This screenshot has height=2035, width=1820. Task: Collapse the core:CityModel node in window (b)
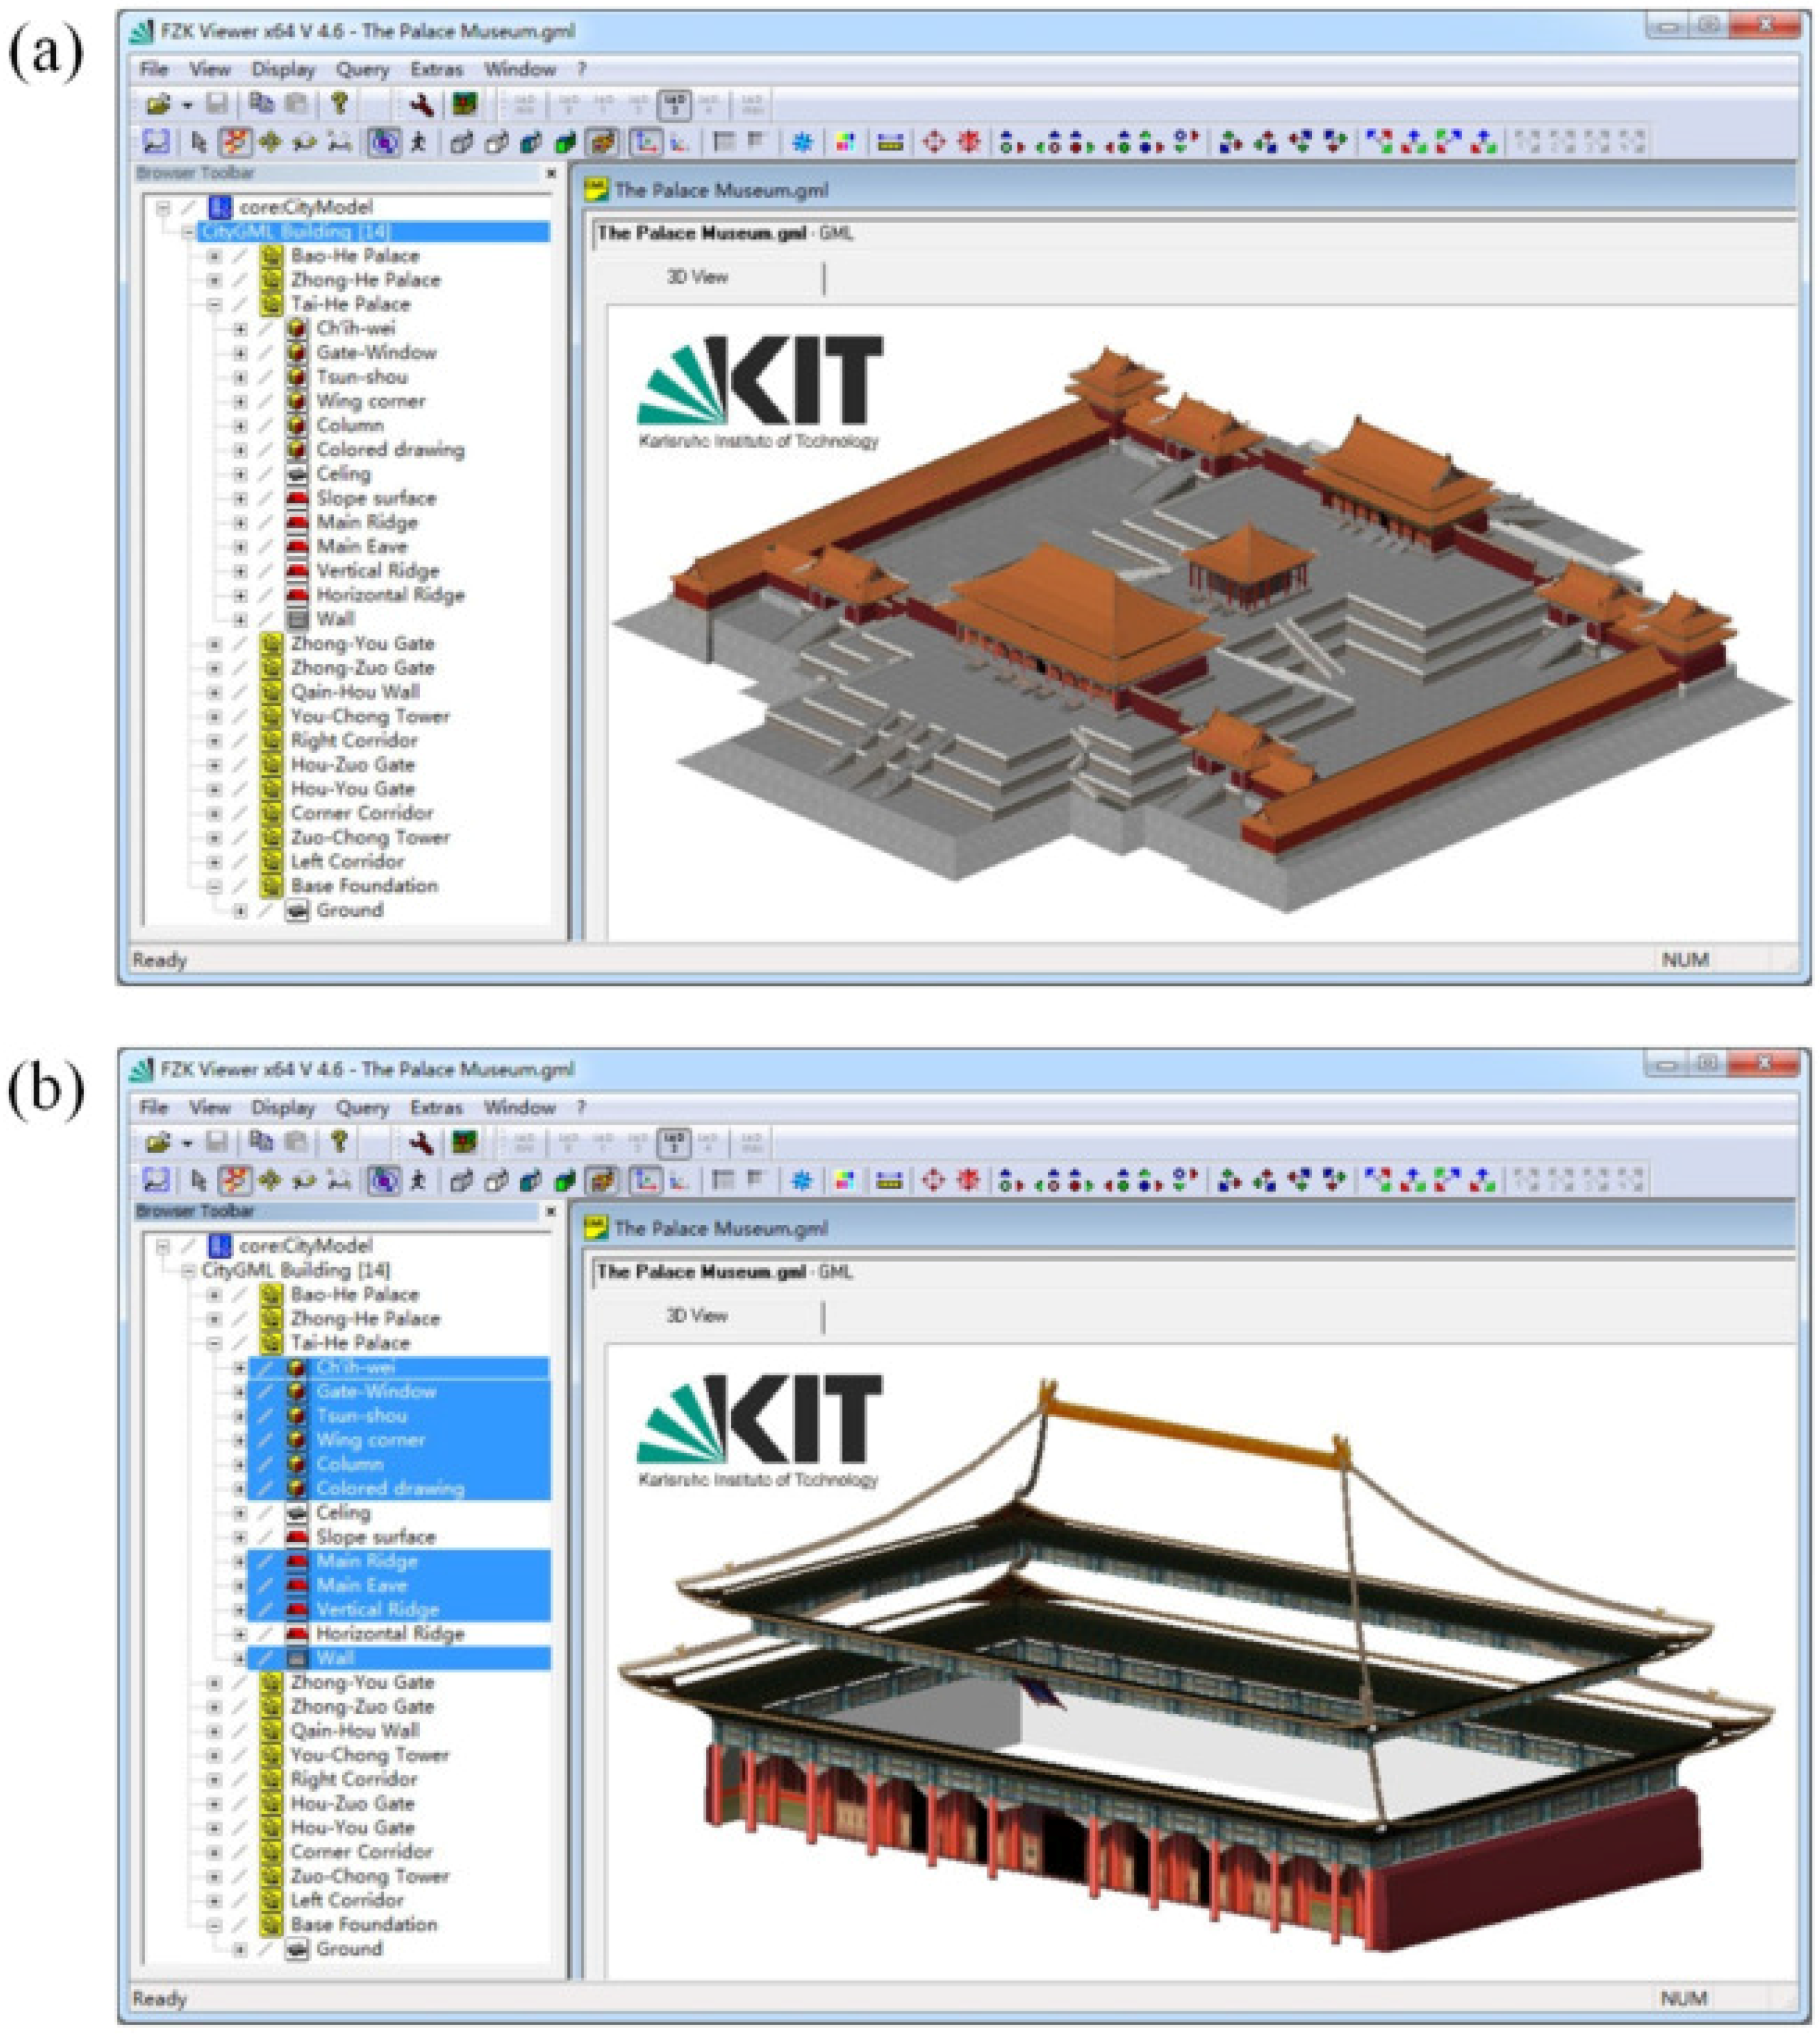(x=163, y=1246)
